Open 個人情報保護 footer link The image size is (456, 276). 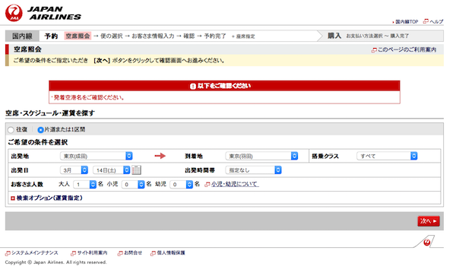pyautogui.click(x=171, y=253)
